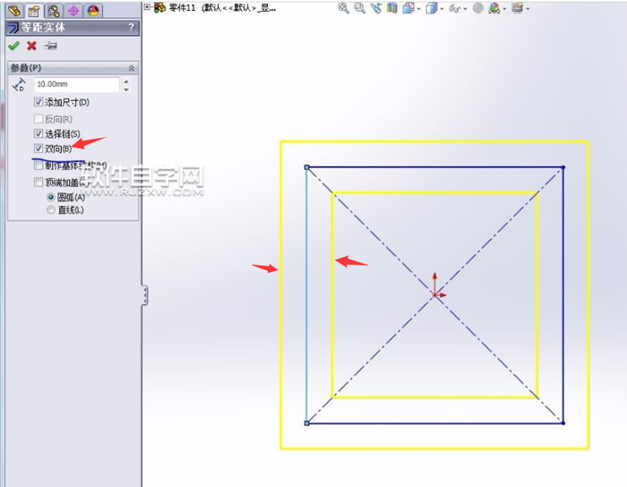627x487 pixels.
Task: Click the bottom-left corner point of the square
Action: (306, 423)
